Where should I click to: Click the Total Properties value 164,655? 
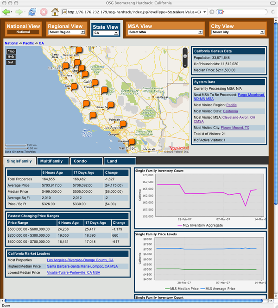pyautogui.click(x=48, y=179)
